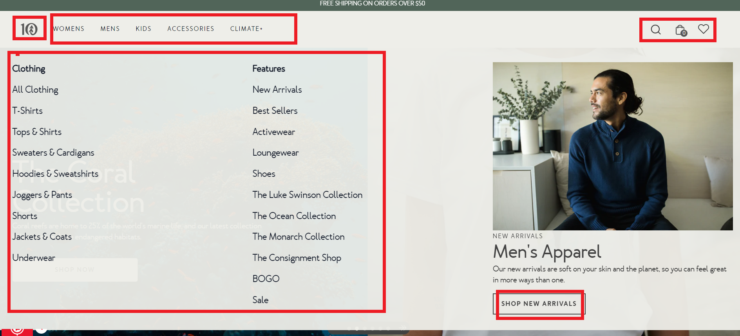740x336 pixels.
Task: Click the Men's Apparel promo image
Action: 613,146
